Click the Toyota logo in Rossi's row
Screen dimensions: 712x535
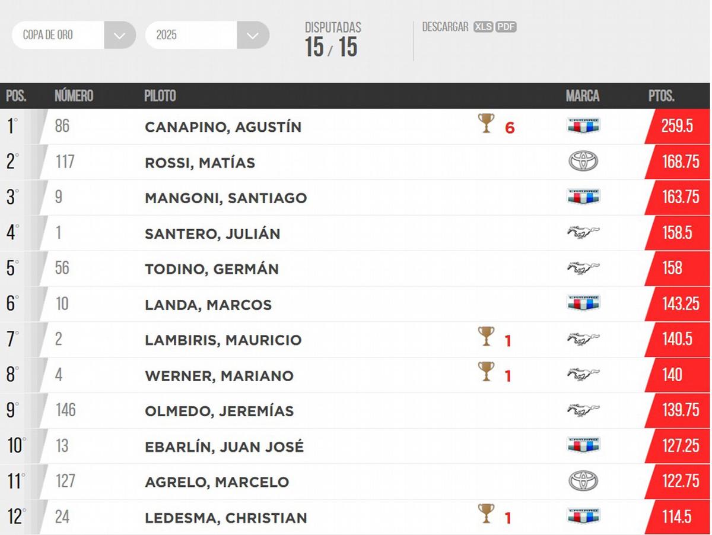(x=583, y=162)
